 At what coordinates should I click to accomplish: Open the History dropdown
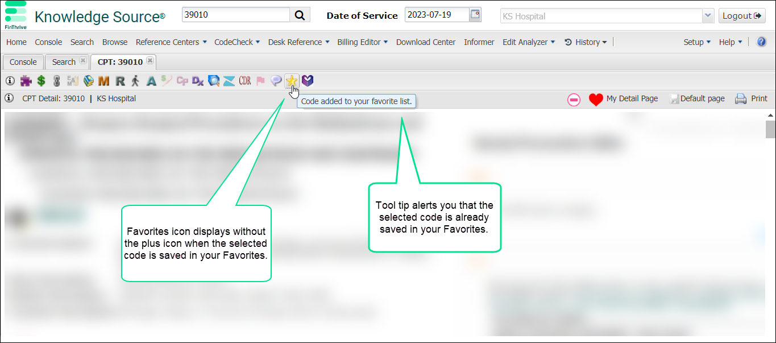tap(586, 42)
